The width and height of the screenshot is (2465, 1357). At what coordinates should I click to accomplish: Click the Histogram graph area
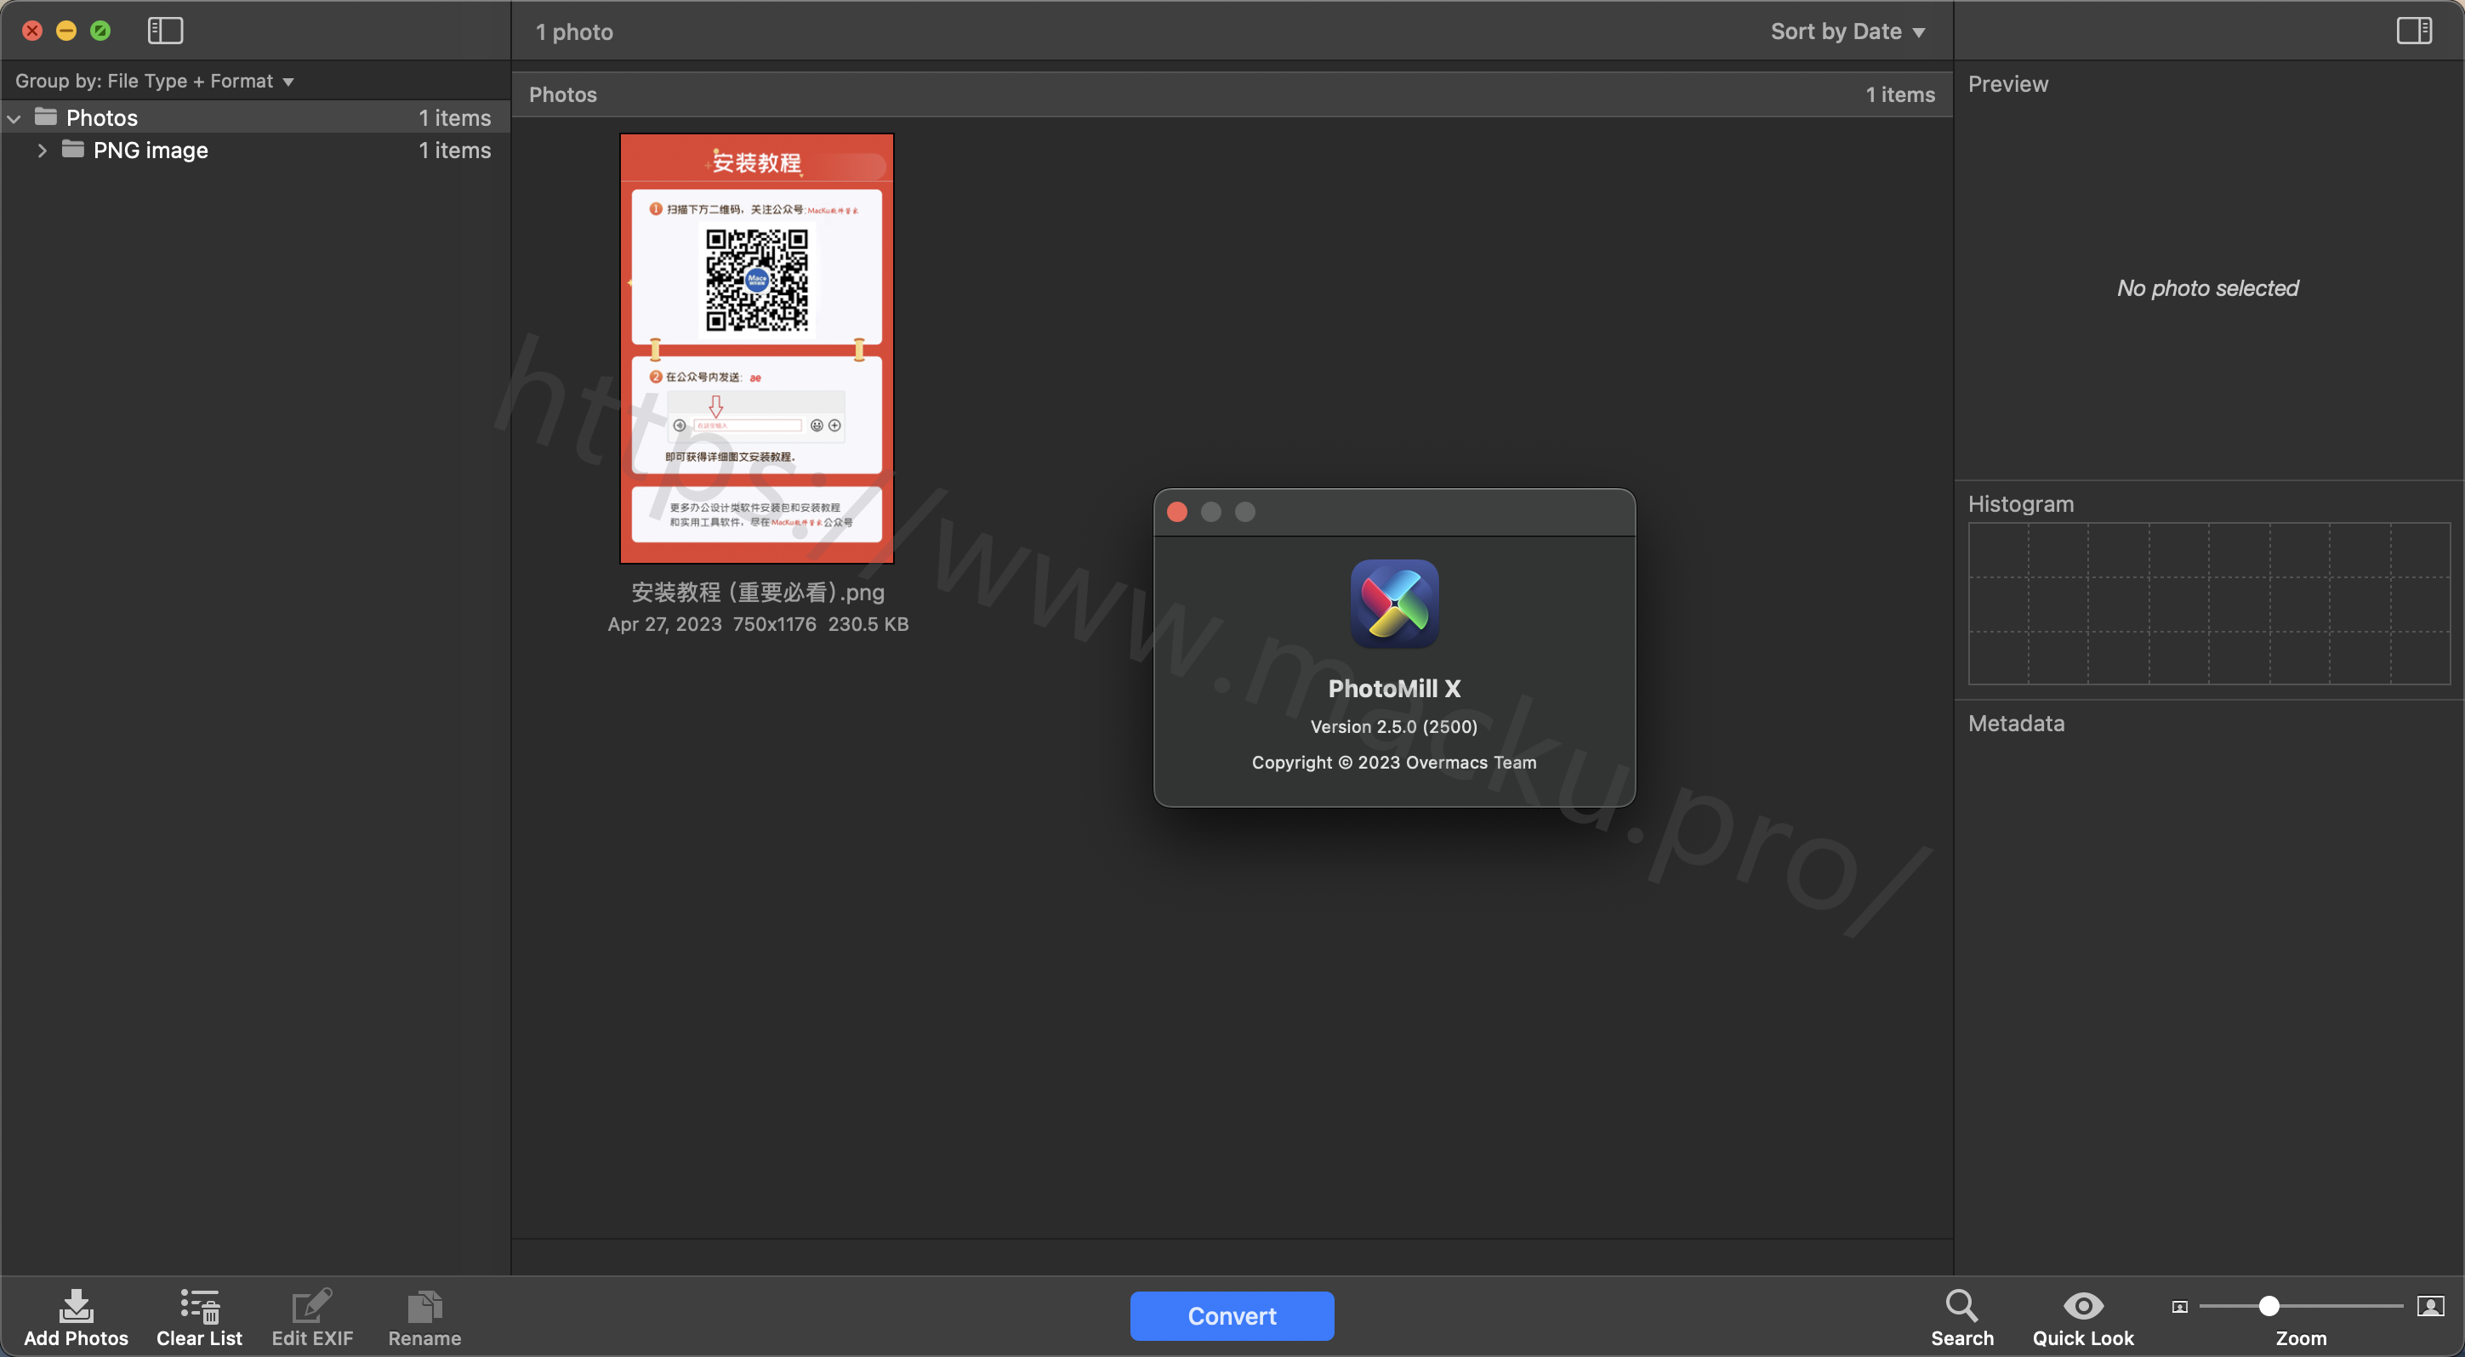pyautogui.click(x=2208, y=604)
